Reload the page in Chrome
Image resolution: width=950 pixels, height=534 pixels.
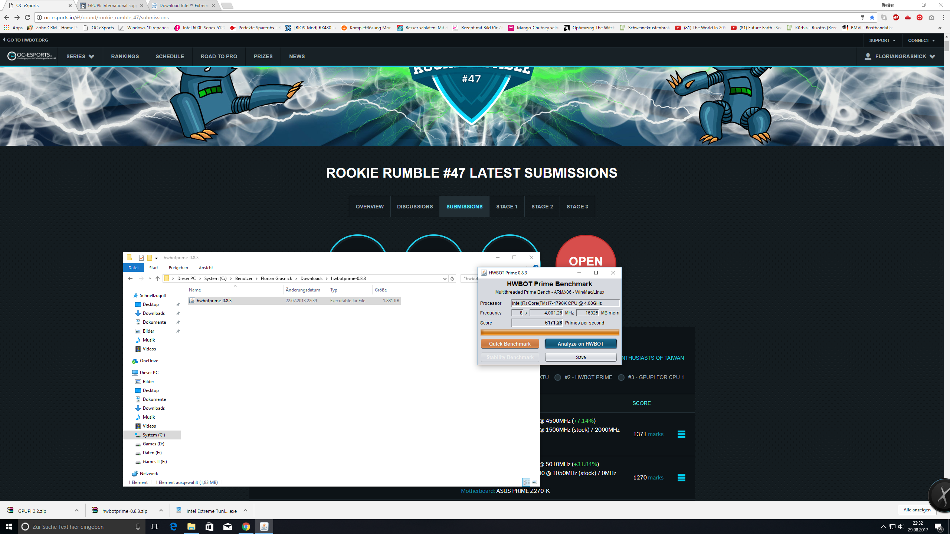click(x=27, y=17)
